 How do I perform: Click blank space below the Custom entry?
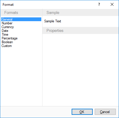click(x=21, y=76)
